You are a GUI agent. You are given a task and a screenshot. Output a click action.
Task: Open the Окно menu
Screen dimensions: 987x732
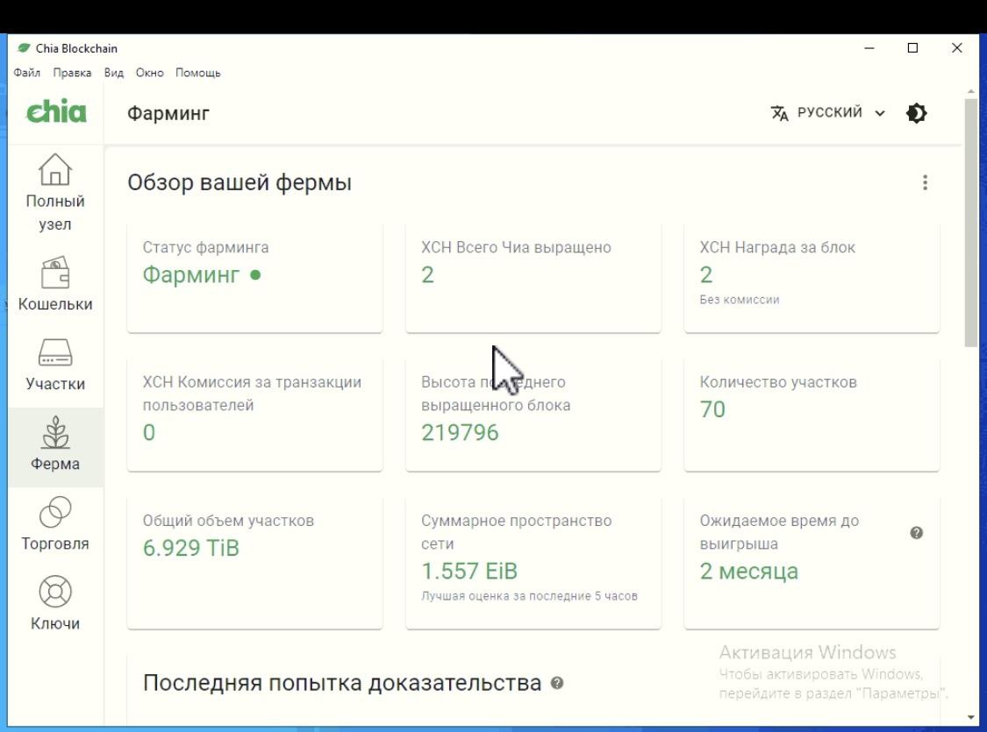click(x=150, y=73)
